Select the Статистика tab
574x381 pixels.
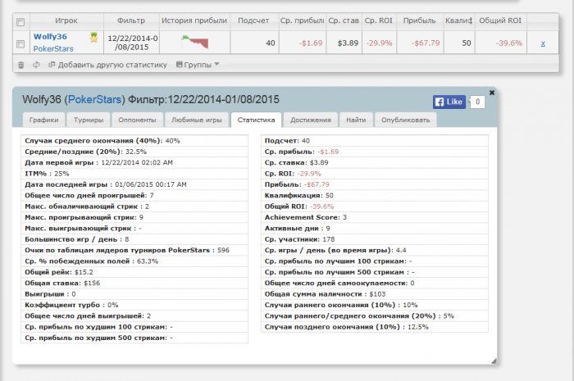pos(256,120)
